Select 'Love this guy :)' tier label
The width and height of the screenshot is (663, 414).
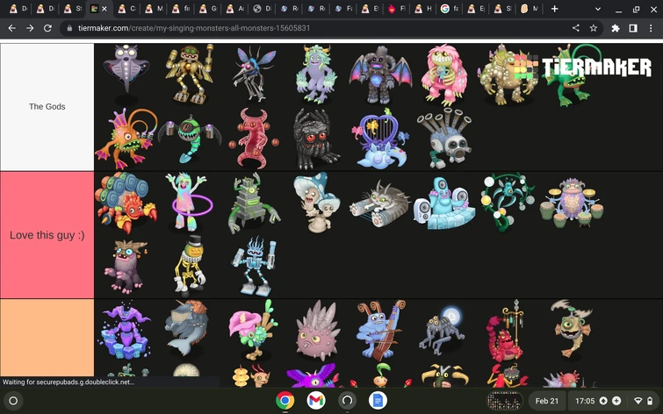click(x=47, y=235)
